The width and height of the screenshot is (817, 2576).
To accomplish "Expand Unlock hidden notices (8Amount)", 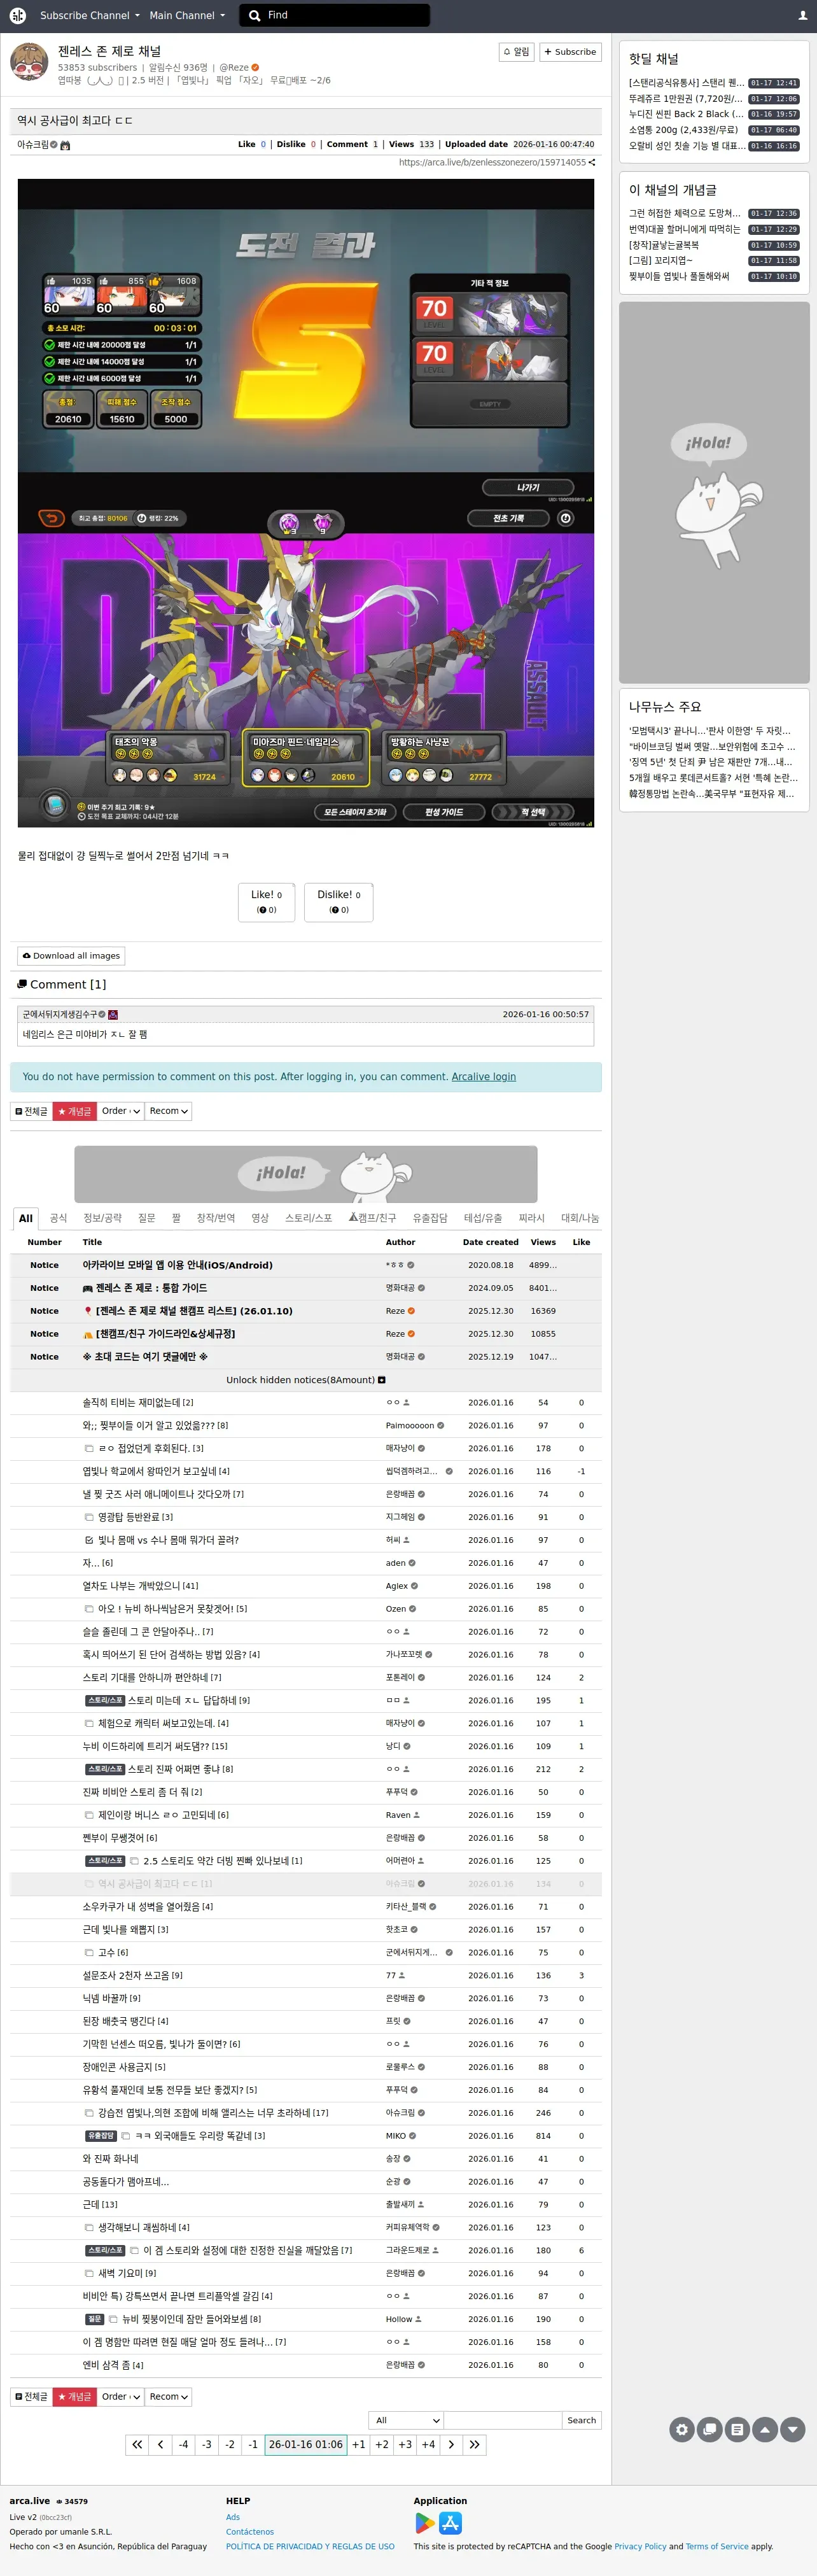I will tap(305, 1380).
